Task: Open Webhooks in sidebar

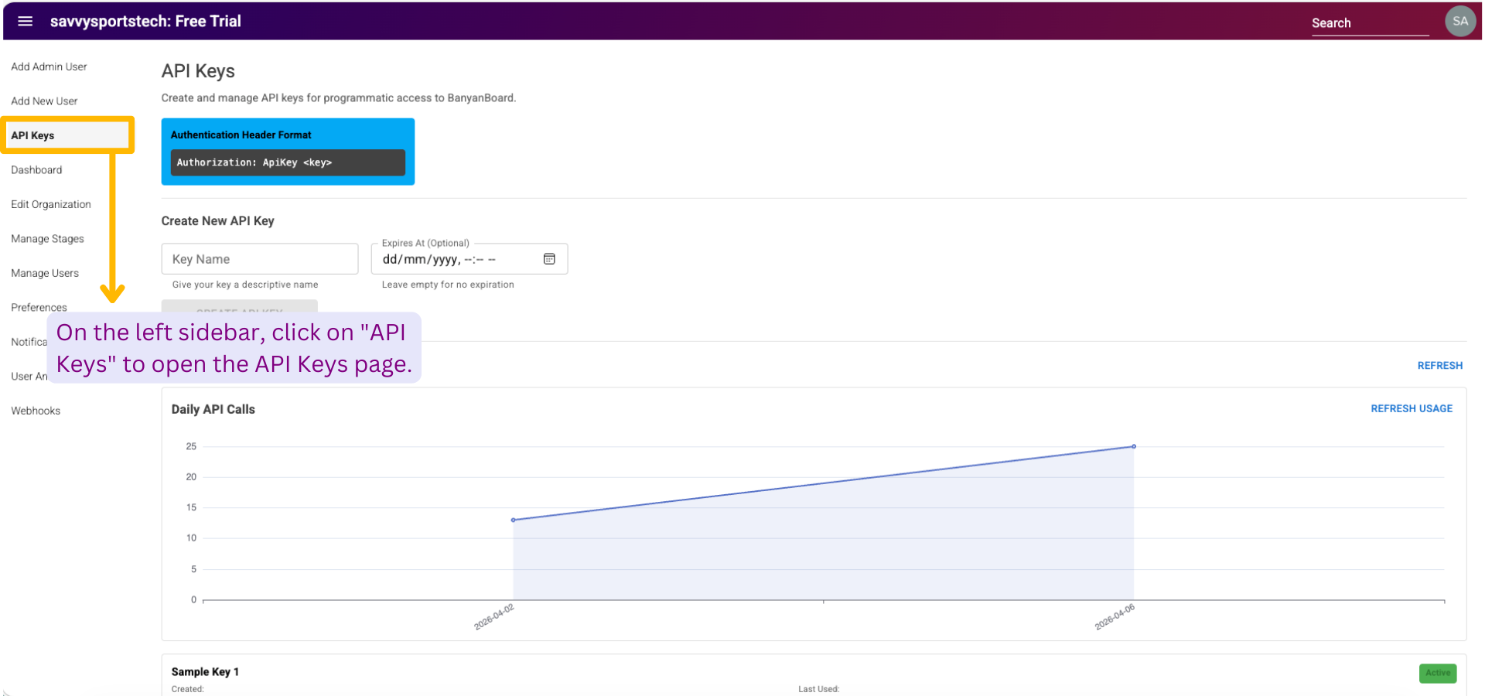Action: [36, 411]
